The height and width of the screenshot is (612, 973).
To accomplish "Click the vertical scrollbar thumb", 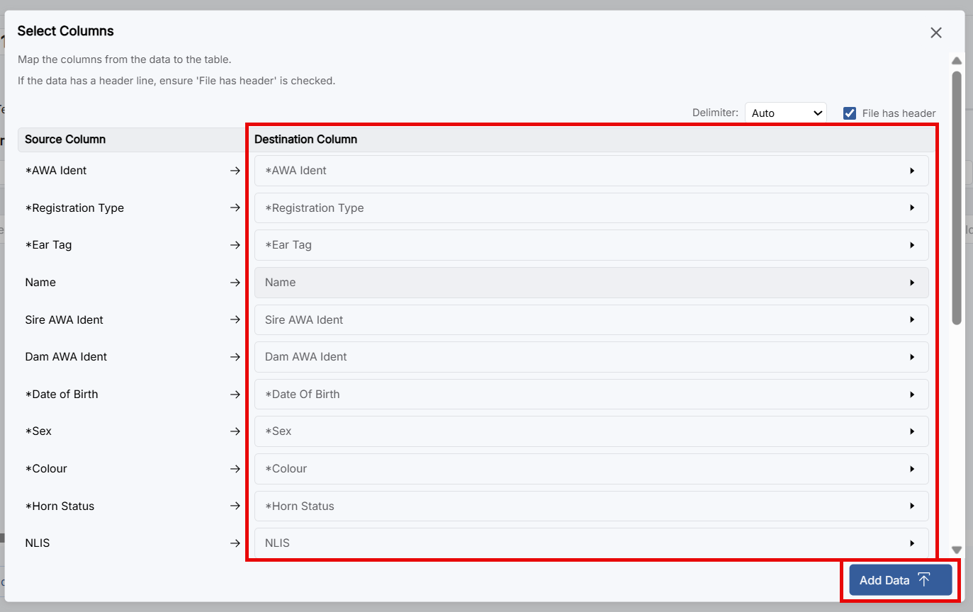I will [x=956, y=198].
